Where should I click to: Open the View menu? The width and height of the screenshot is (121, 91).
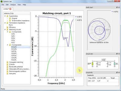tap(19, 5)
